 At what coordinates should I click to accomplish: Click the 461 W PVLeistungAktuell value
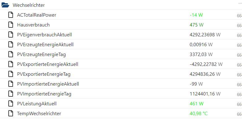[196, 104]
